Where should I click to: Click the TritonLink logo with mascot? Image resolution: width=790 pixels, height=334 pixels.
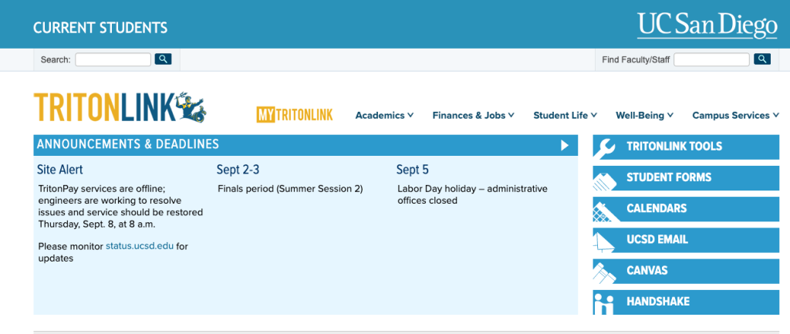pyautogui.click(x=120, y=108)
